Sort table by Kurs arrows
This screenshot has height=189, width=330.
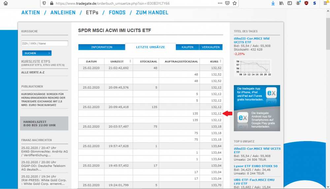(x=220, y=61)
